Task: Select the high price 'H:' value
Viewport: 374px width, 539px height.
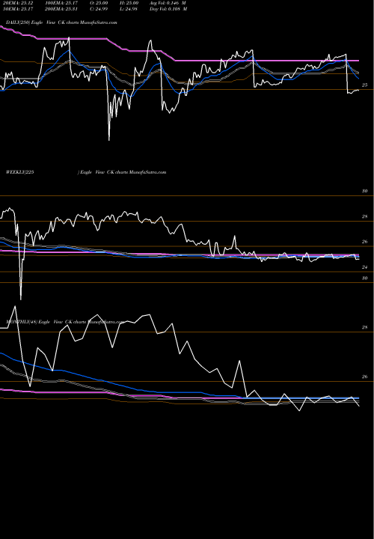Action: (129, 2)
